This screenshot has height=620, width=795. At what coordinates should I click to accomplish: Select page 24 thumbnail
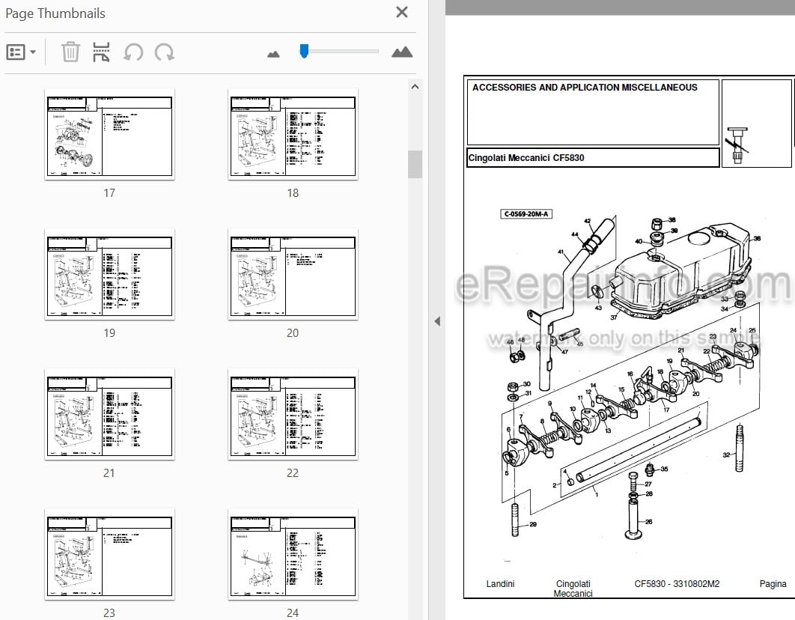(293, 555)
